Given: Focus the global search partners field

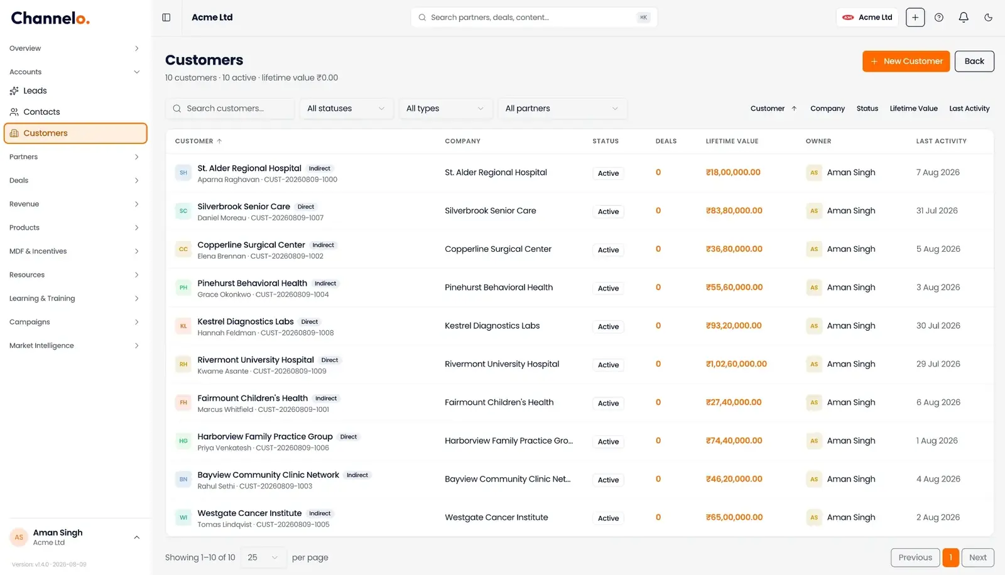Looking at the screenshot, I should pos(534,18).
